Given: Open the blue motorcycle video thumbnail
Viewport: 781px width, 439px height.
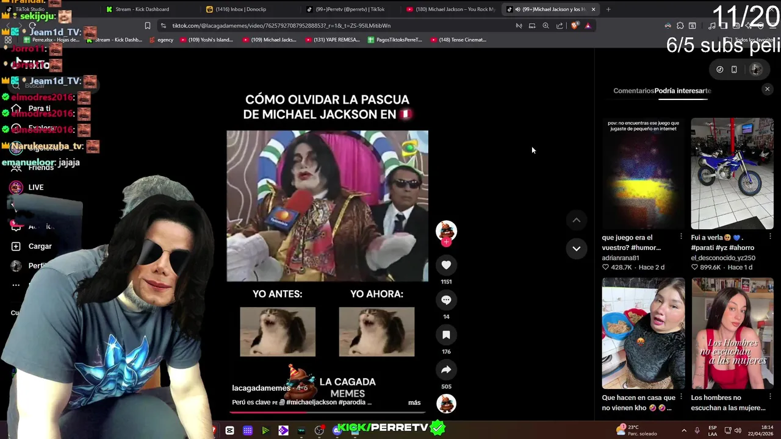Looking at the screenshot, I should (732, 174).
